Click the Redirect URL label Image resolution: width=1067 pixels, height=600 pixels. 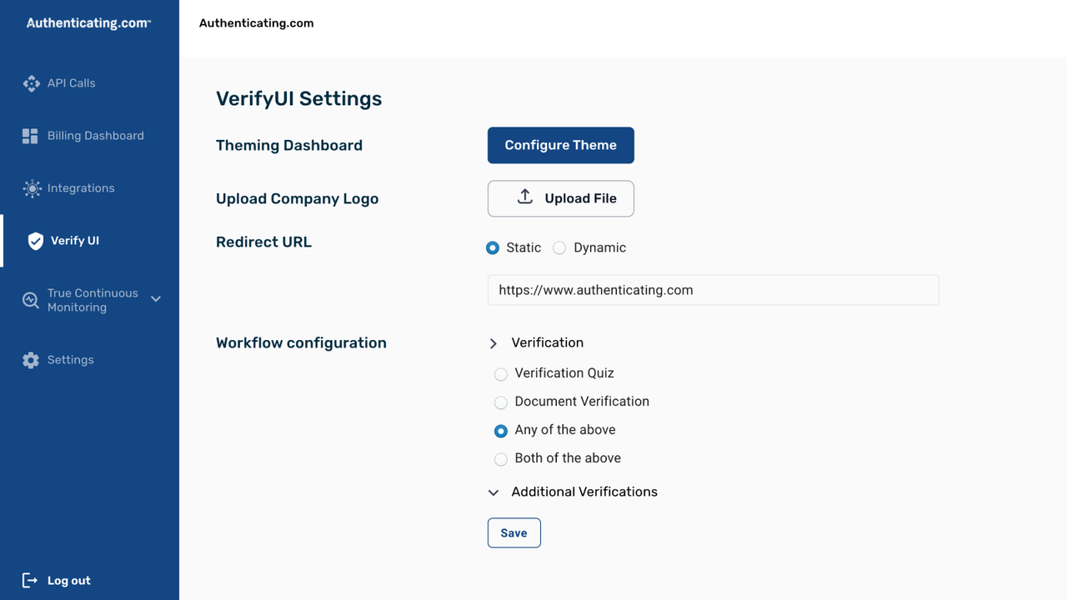click(x=263, y=242)
